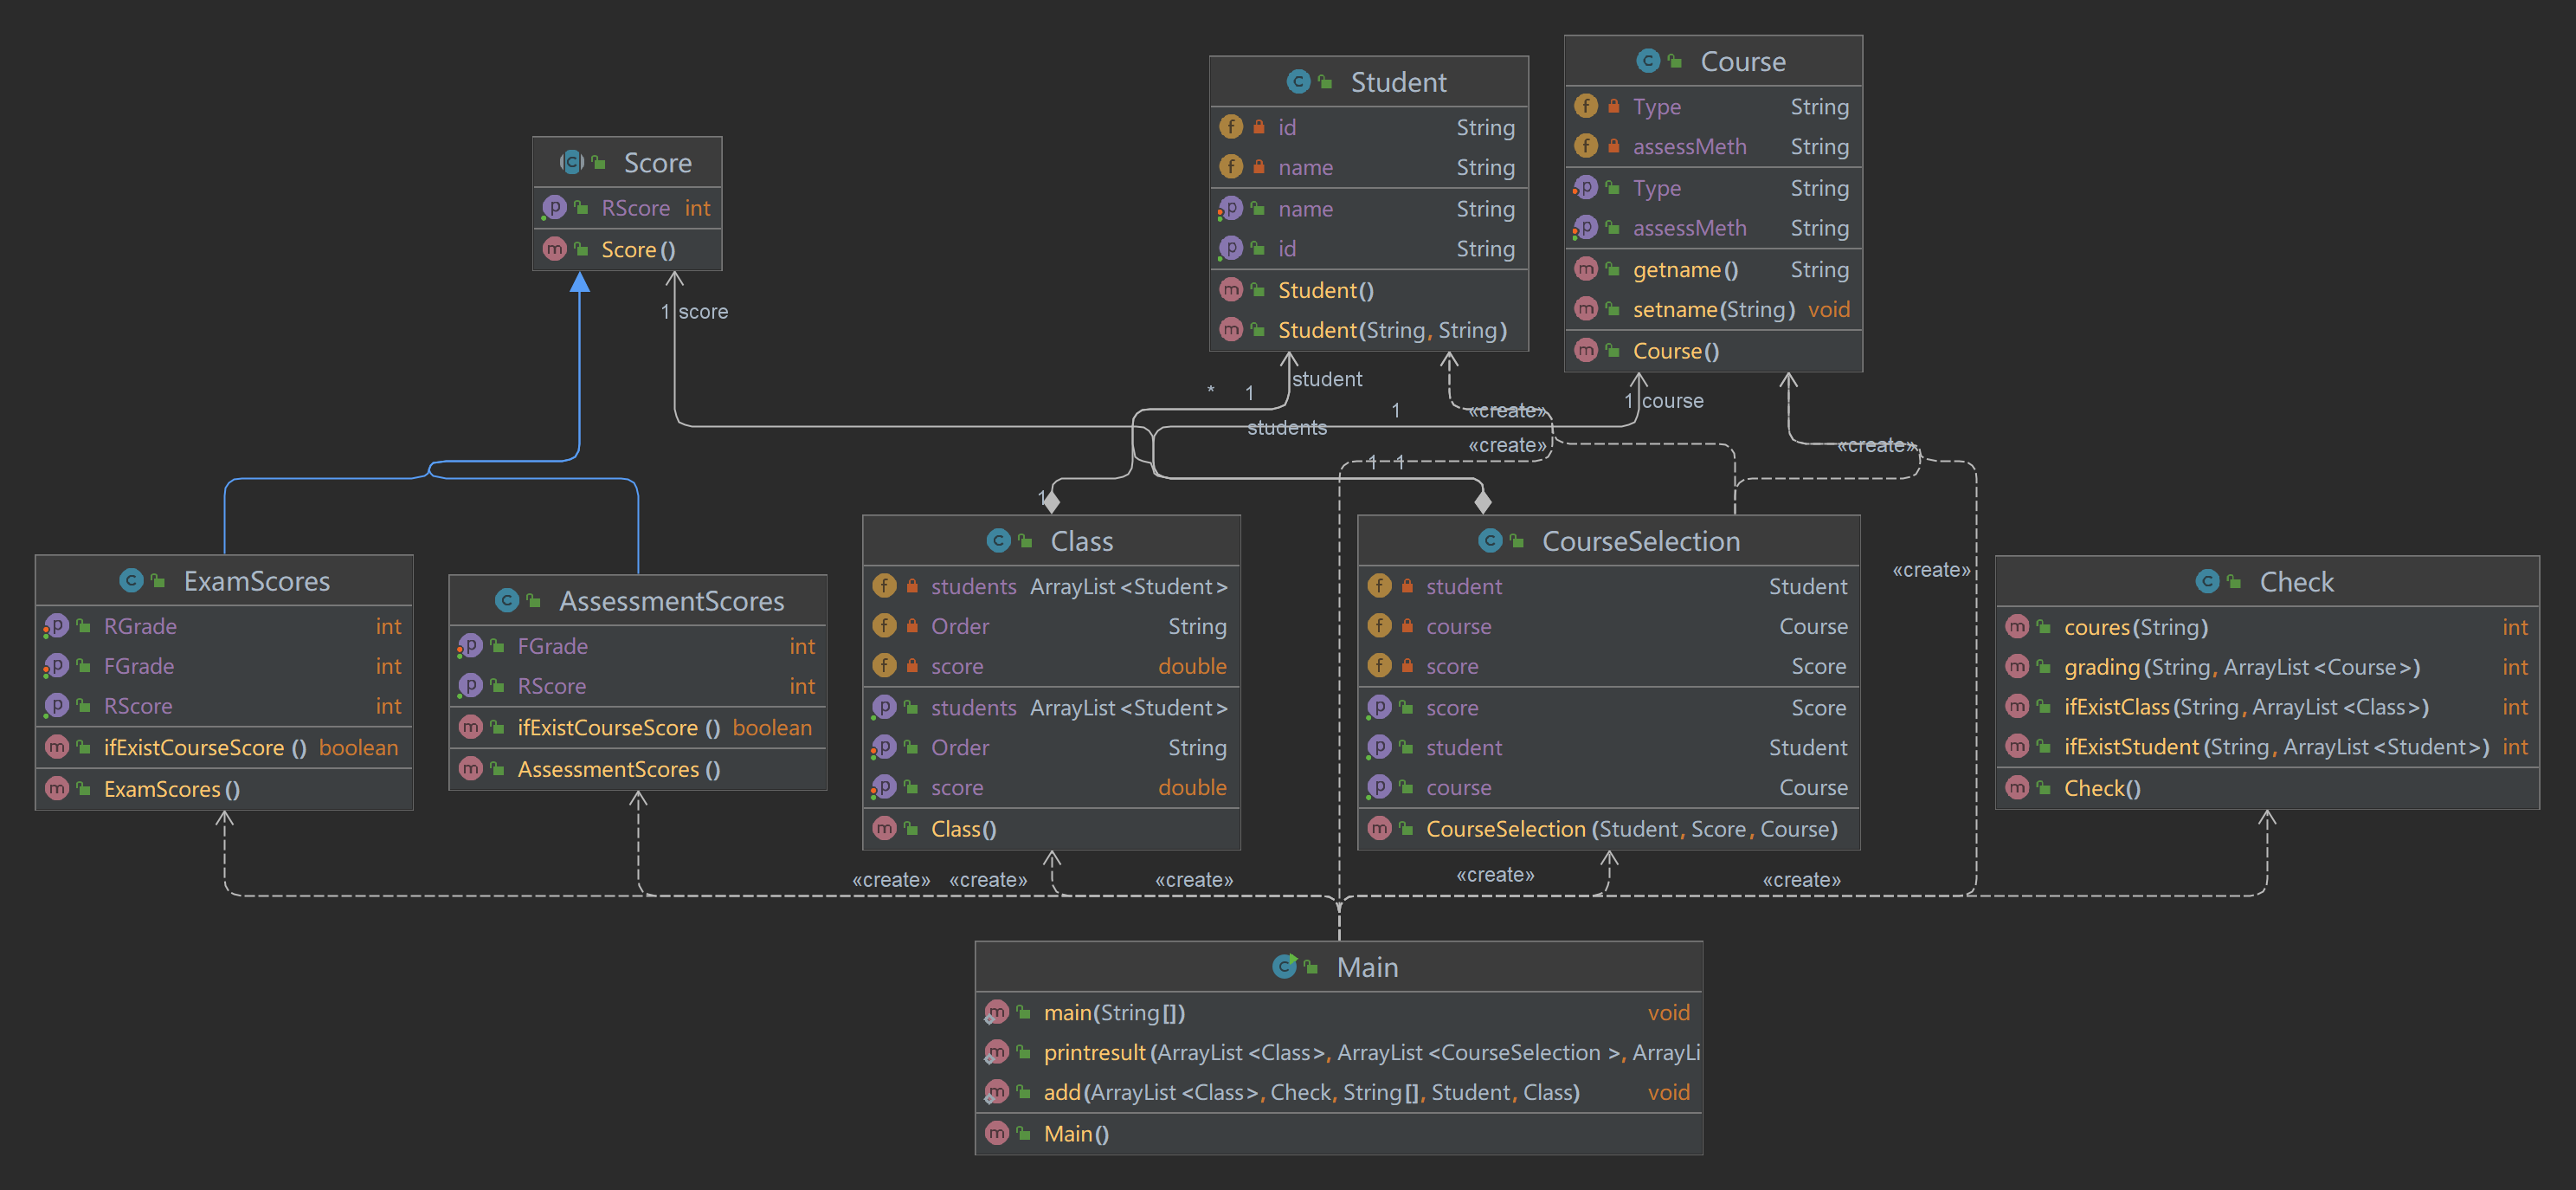Viewport: 2576px width, 1190px height.
Task: Click the class icon next to Student title
Action: pyautogui.click(x=1298, y=82)
